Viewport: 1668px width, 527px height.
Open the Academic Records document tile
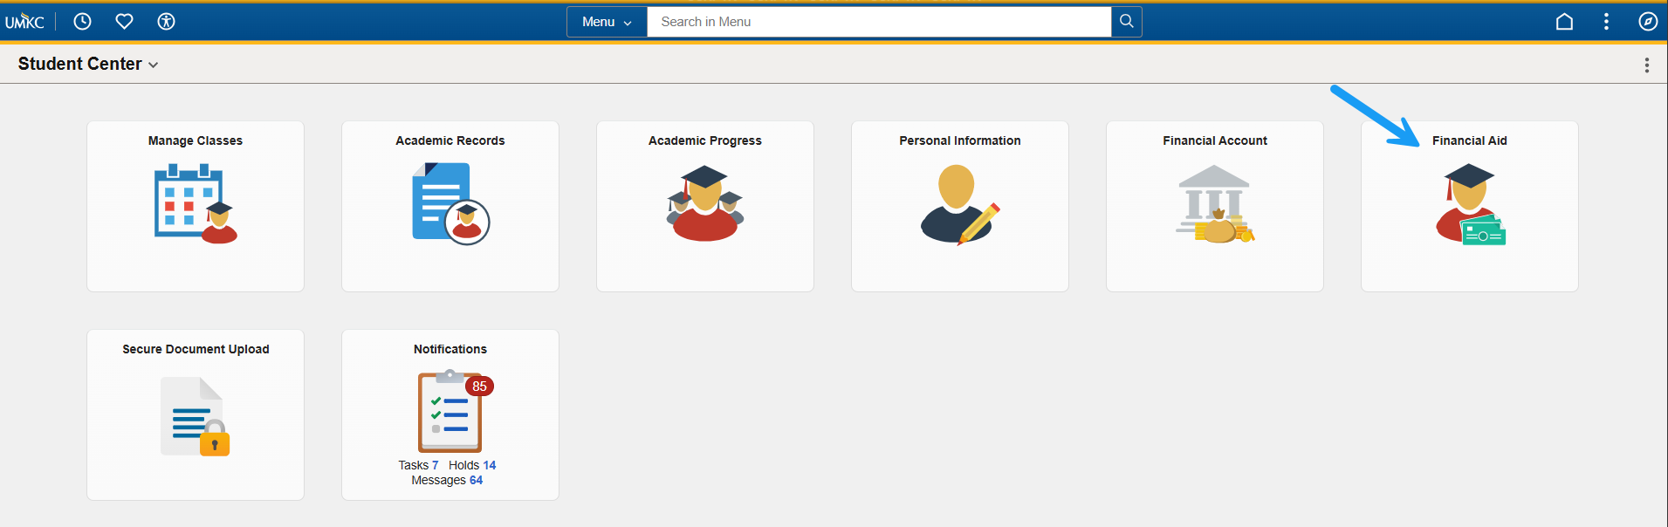coord(450,207)
